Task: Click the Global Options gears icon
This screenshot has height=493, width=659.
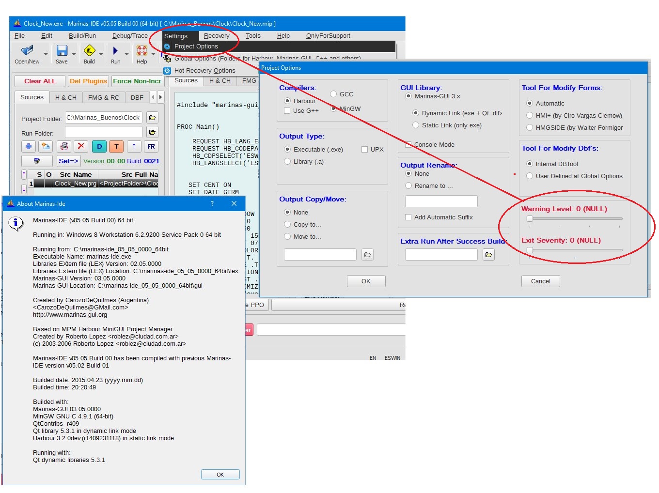Action: pos(167,59)
